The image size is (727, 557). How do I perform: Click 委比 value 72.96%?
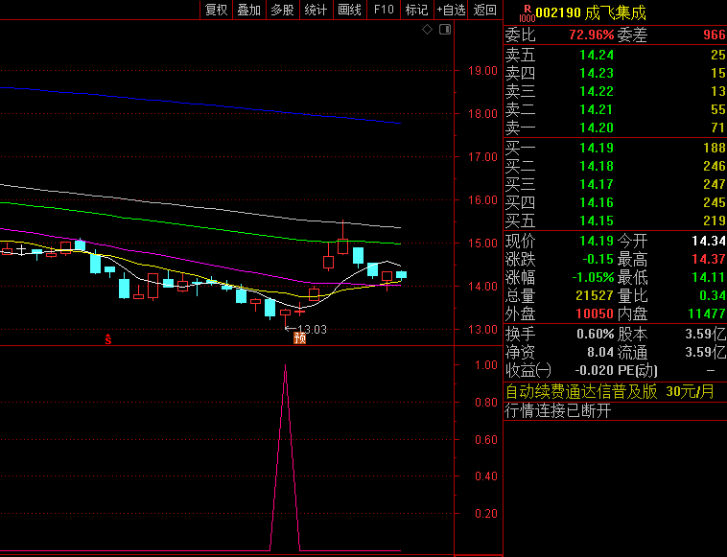591,35
